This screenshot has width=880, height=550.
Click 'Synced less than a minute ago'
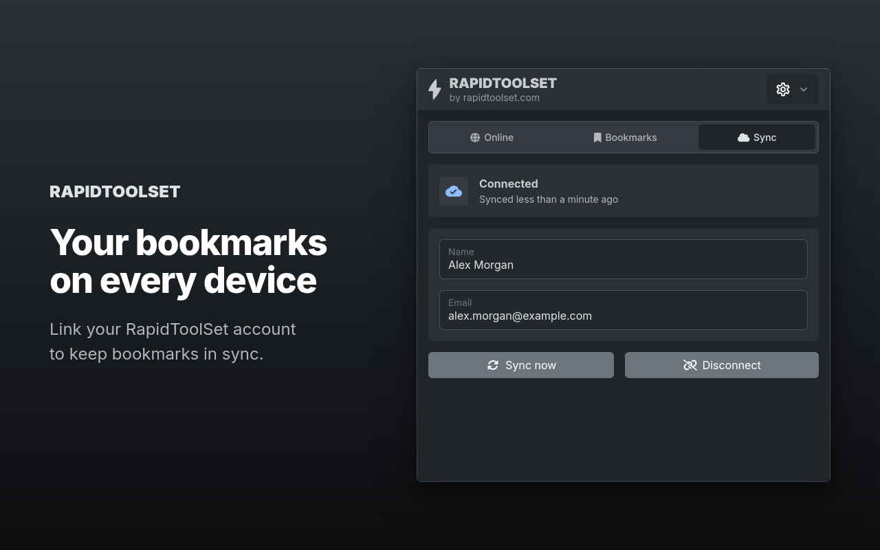(549, 199)
